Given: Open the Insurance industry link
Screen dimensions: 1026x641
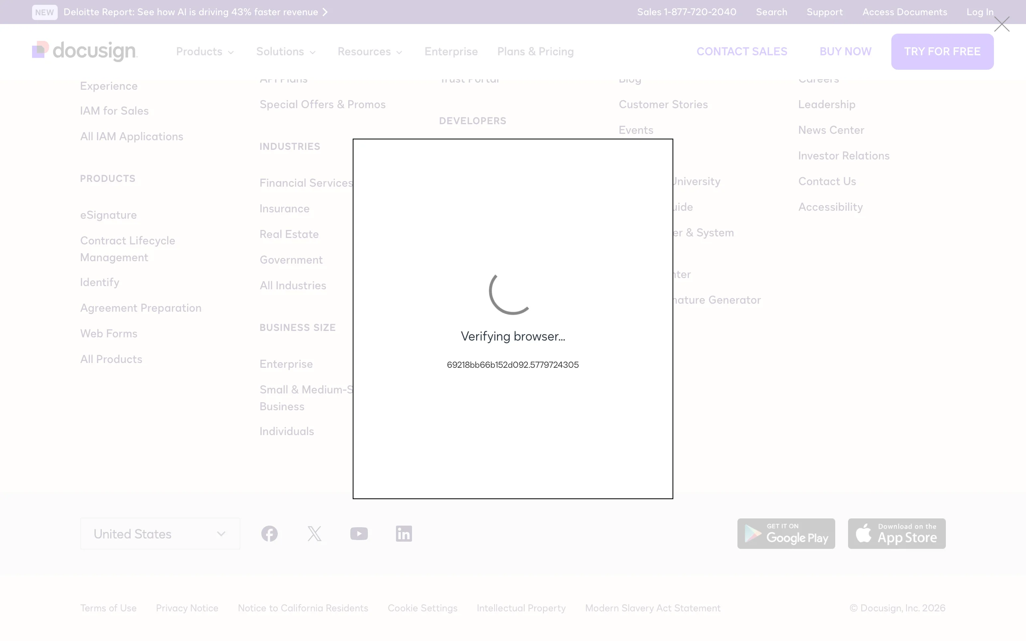Looking at the screenshot, I should point(285,209).
